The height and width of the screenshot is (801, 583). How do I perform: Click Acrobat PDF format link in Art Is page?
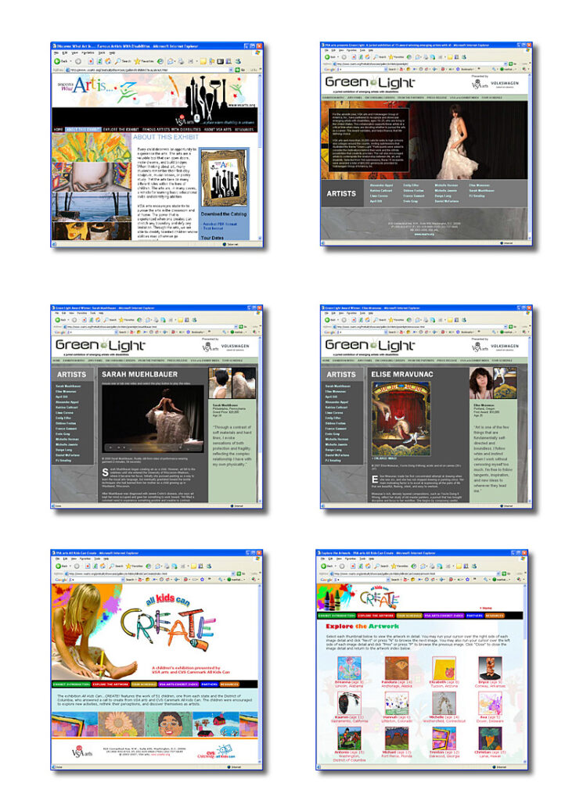[x=220, y=224]
